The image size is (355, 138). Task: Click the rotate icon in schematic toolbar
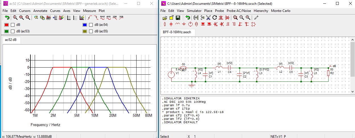coord(214,18)
